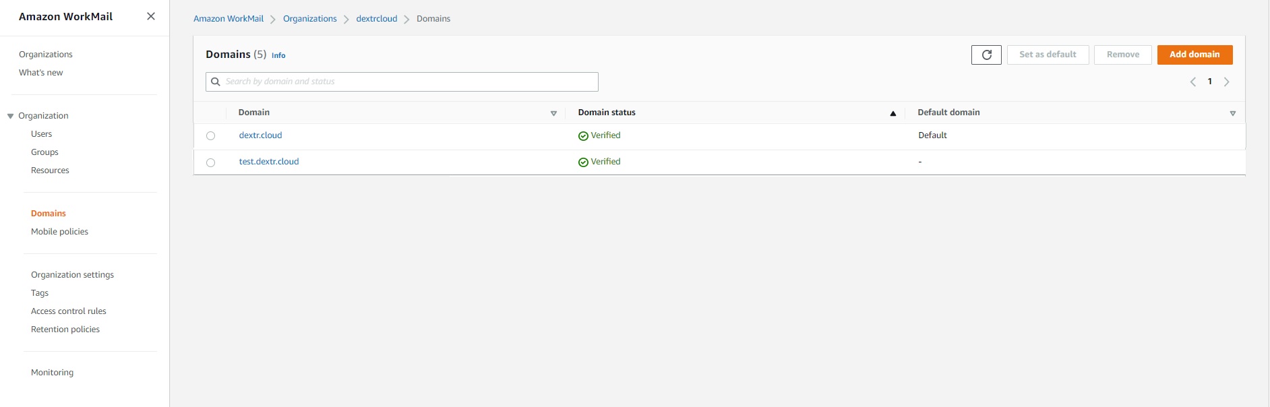Select the test.dextr.cloud radio button
Screen dimensions: 1270x407
pyautogui.click(x=211, y=162)
